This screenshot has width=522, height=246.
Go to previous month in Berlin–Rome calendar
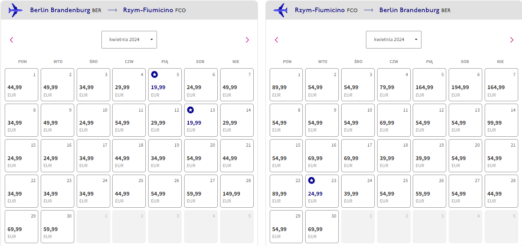(x=11, y=40)
